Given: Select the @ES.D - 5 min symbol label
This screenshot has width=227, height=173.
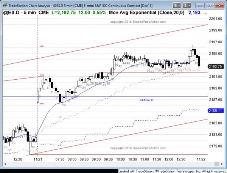Looking at the screenshot, I should pos(19,13).
